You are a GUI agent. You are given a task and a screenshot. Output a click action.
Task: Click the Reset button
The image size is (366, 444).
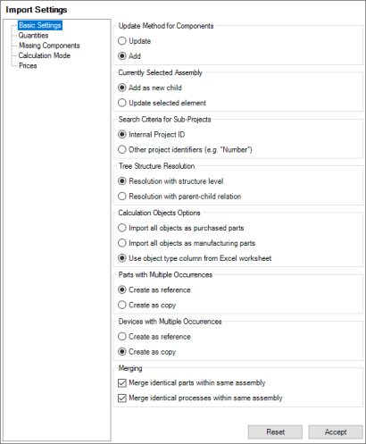pos(275,431)
